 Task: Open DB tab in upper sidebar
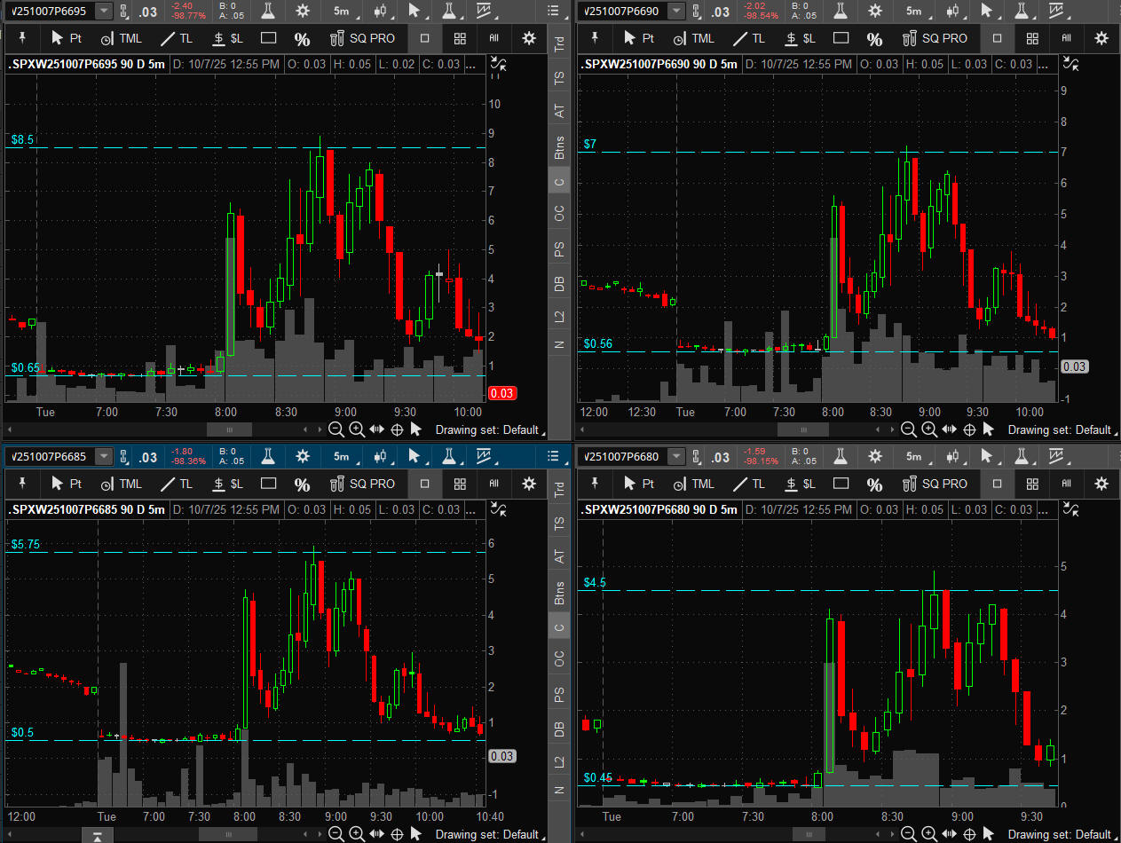click(x=559, y=284)
